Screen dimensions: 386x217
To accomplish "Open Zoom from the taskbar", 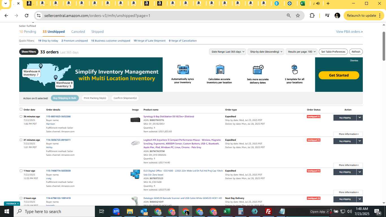I will (116, 211).
